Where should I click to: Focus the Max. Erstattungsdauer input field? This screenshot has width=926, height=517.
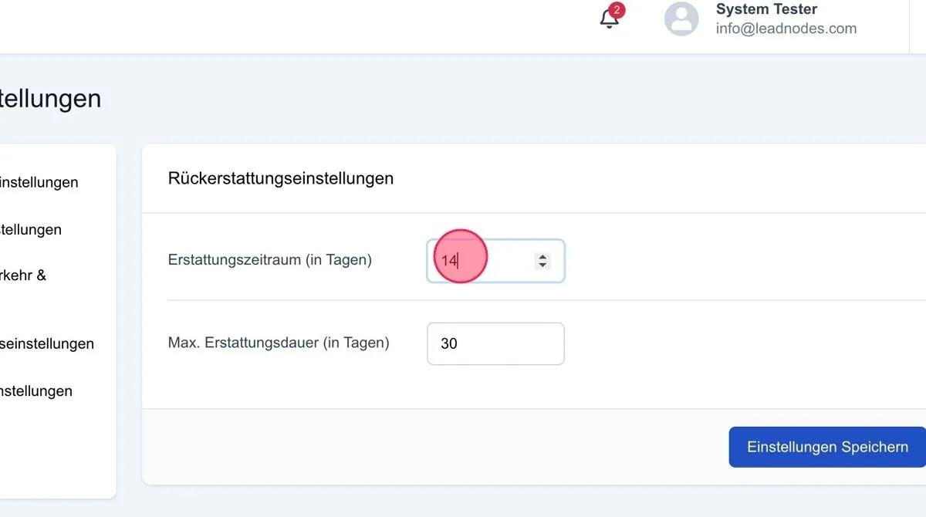[495, 343]
